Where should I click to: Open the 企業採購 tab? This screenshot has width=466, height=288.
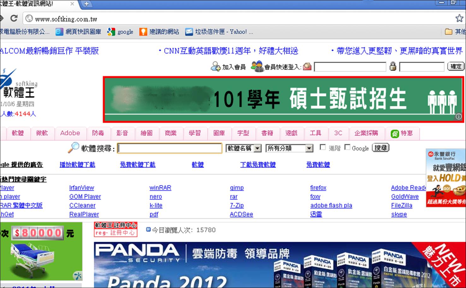click(x=366, y=133)
